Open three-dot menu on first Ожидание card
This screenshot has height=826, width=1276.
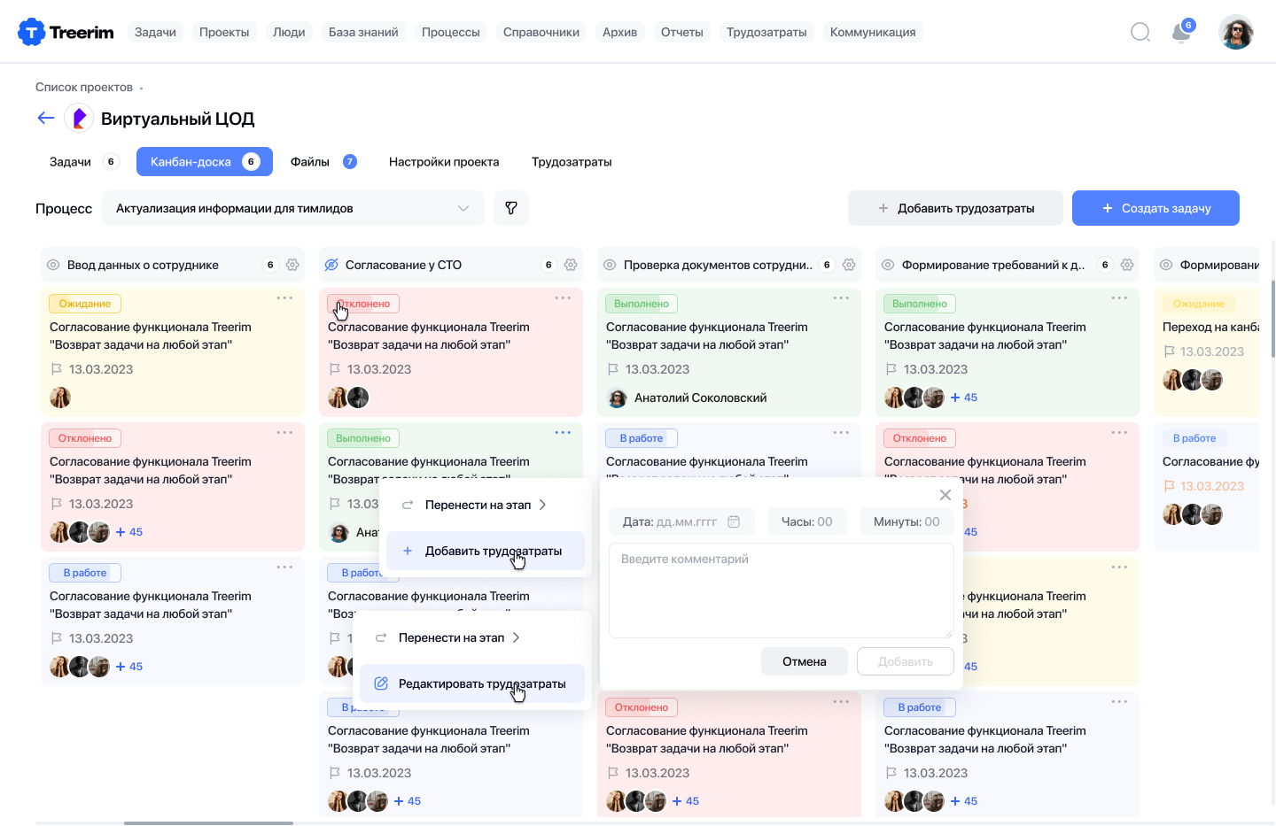tap(284, 298)
